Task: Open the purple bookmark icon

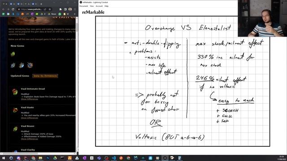Action: click(32, 14)
